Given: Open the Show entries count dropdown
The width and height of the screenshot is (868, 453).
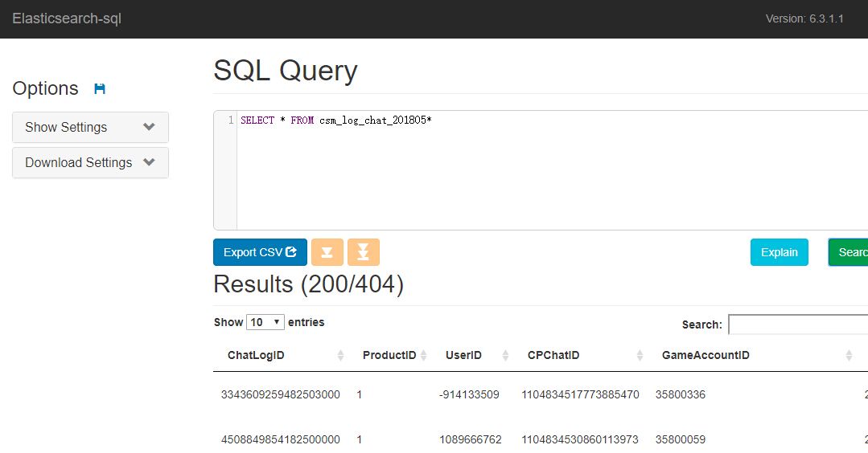Looking at the screenshot, I should click(265, 322).
